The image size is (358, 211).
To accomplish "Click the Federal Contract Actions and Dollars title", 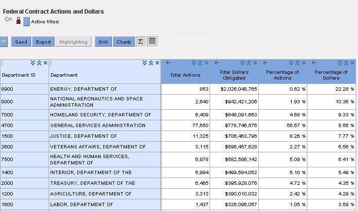I will pyautogui.click(x=54, y=11).
